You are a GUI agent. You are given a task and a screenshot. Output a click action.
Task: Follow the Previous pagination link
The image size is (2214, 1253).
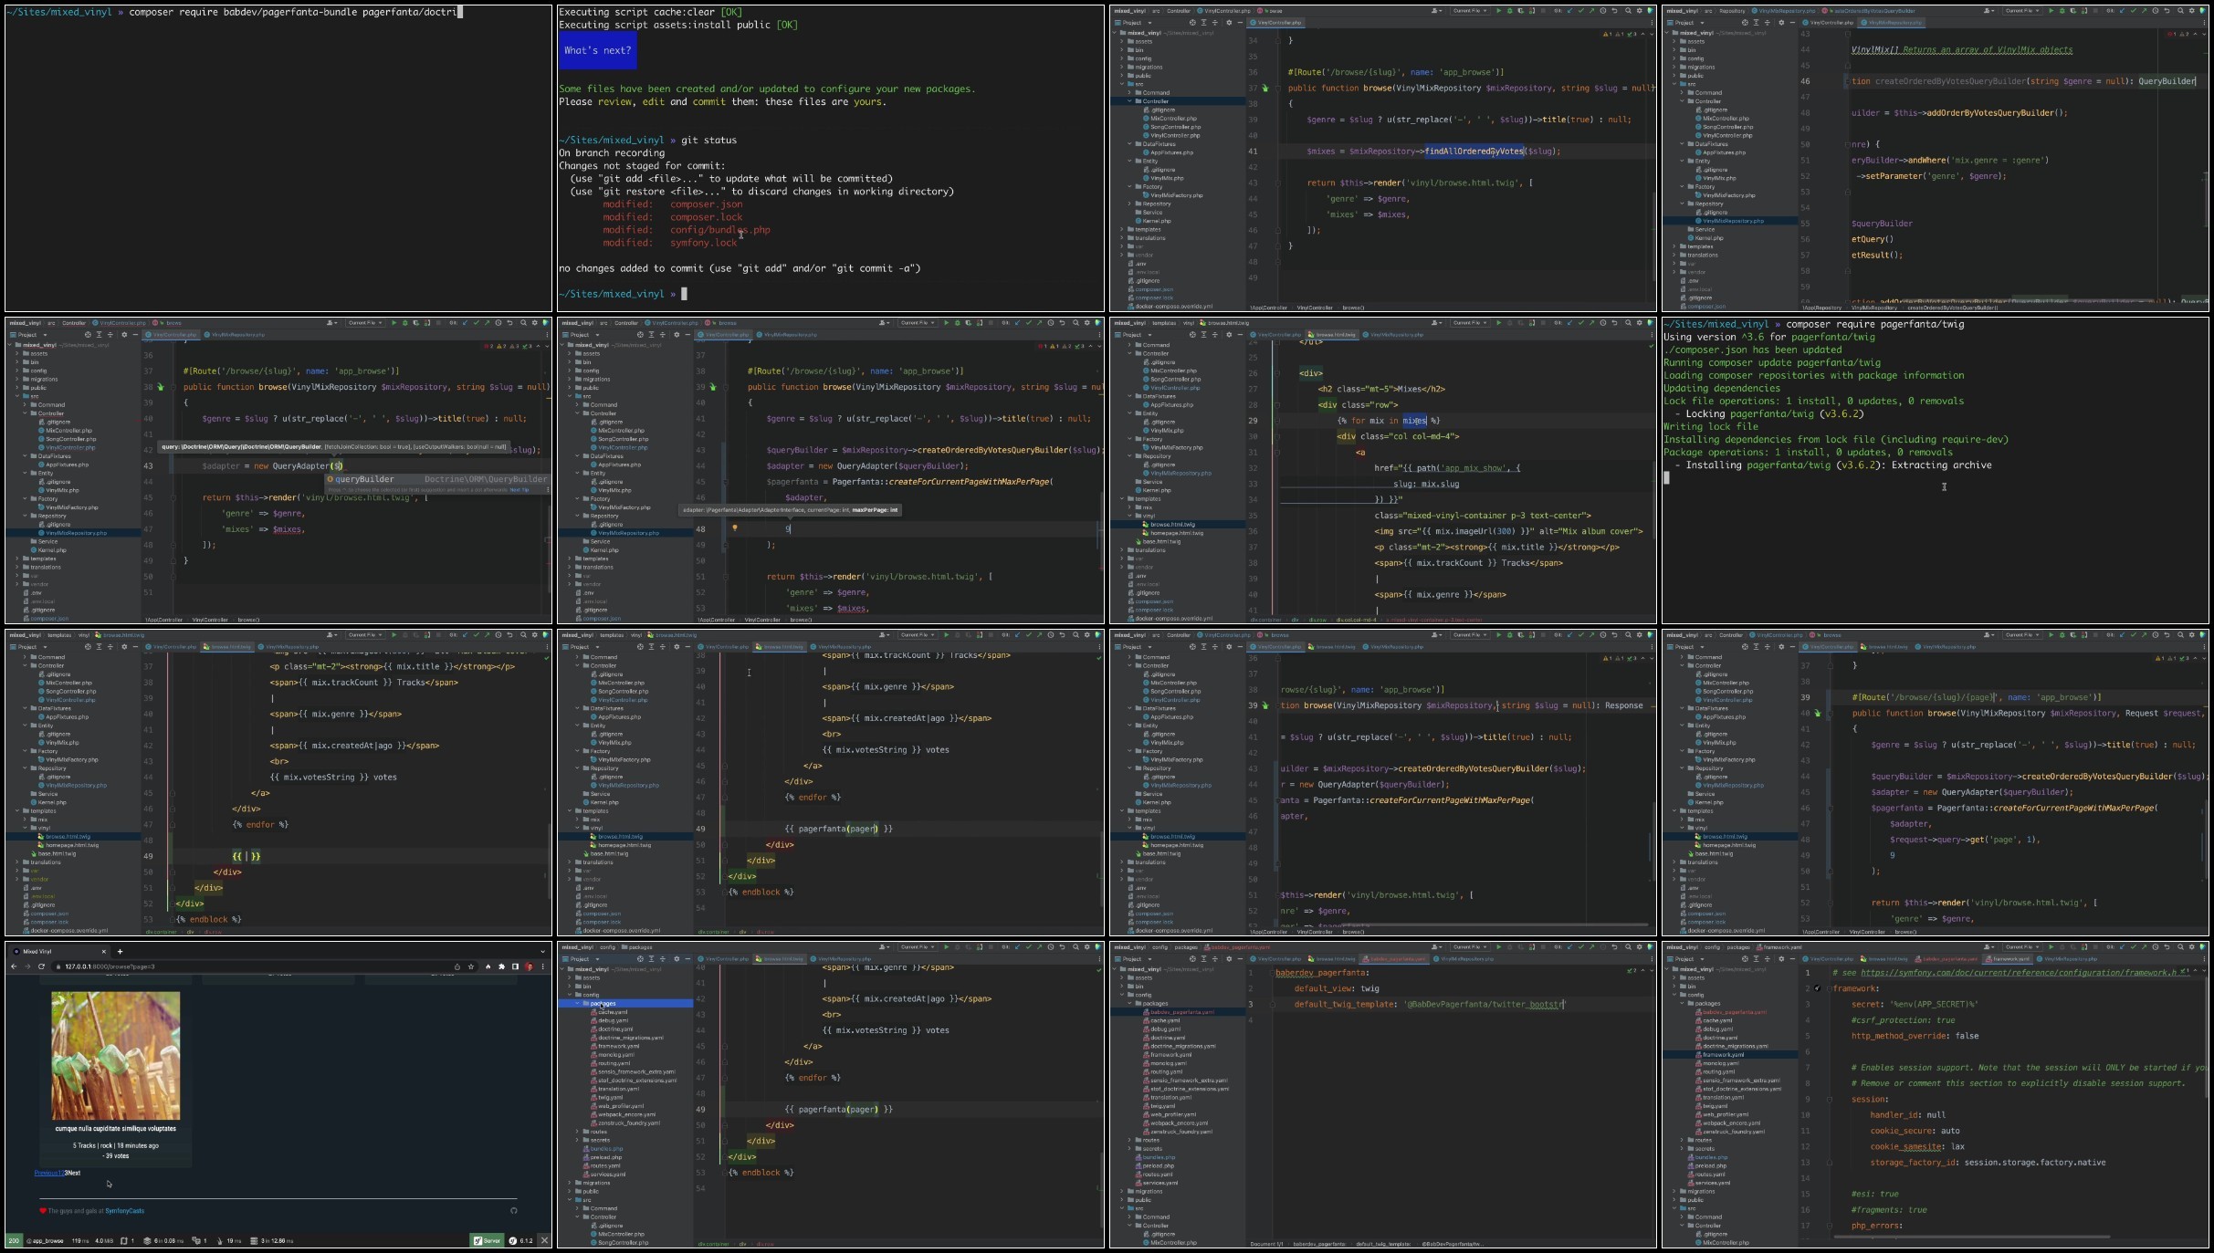(x=46, y=1173)
